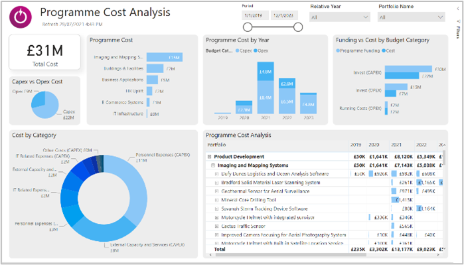Click the Opex legend item in the Programme Cost by Year chart
This screenshot has height=265, width=464.
pos(261,50)
